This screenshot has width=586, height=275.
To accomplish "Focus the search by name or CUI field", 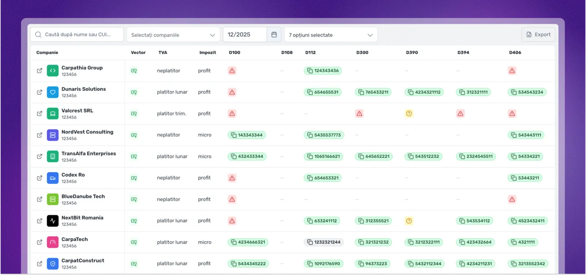I will coord(77,35).
